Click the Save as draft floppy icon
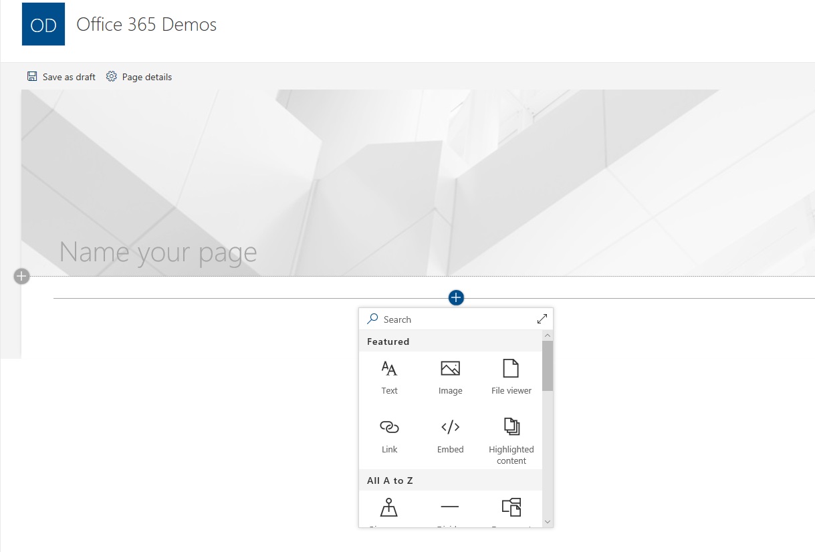Screen dimensions: 815x552 click(32, 77)
